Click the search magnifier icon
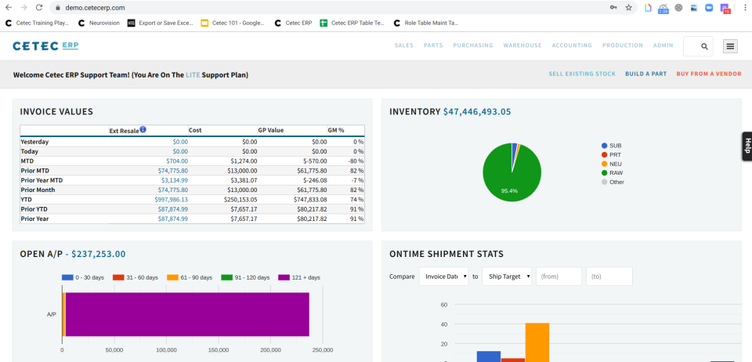This screenshot has height=362, width=752. pyautogui.click(x=704, y=46)
